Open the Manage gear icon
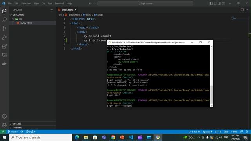 pos(4,125)
